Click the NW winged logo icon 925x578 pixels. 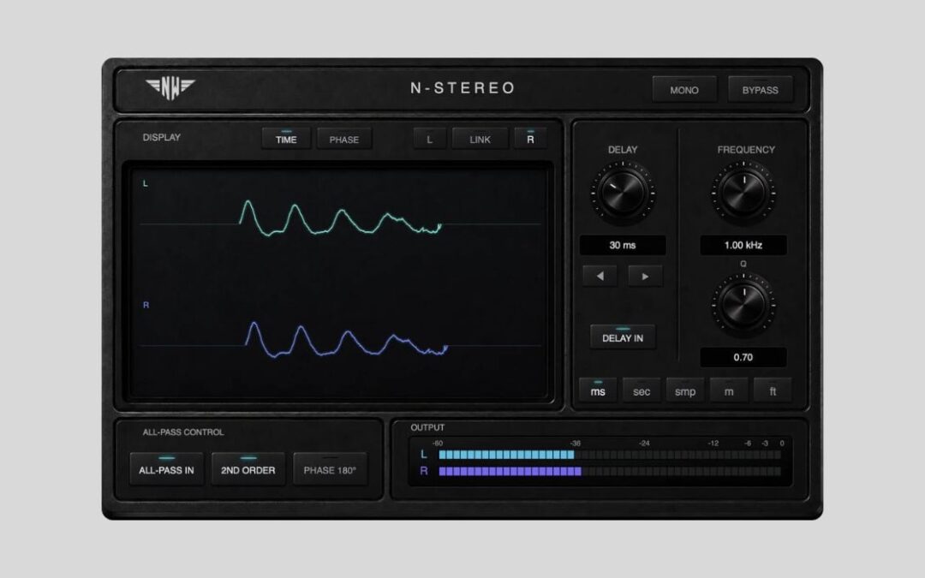[170, 88]
